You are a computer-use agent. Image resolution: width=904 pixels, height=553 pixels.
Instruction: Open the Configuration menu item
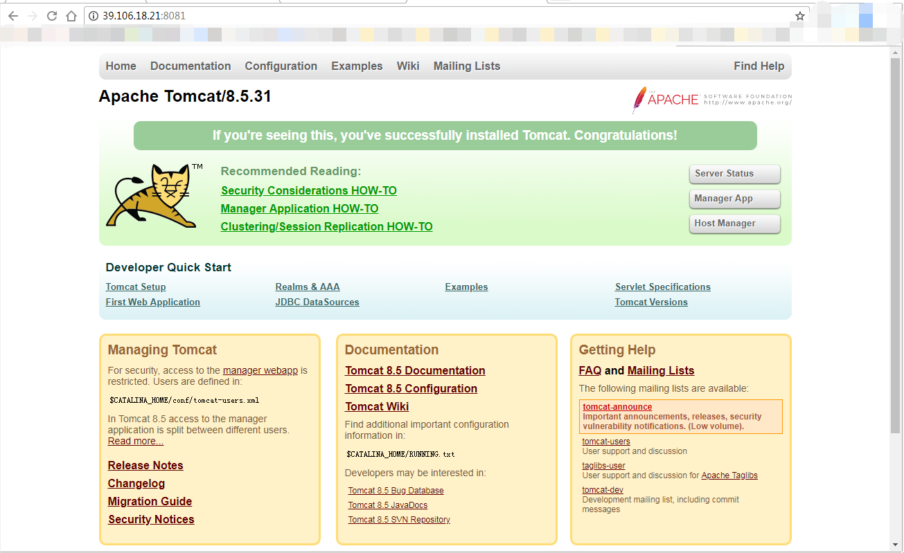pyautogui.click(x=281, y=66)
